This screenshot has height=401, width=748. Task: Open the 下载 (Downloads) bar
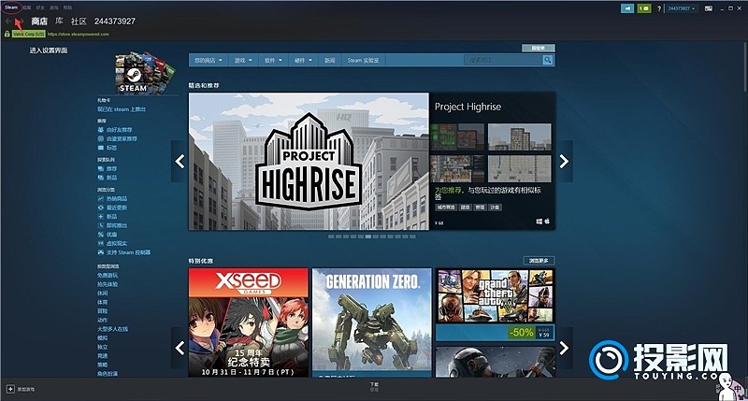[374, 387]
